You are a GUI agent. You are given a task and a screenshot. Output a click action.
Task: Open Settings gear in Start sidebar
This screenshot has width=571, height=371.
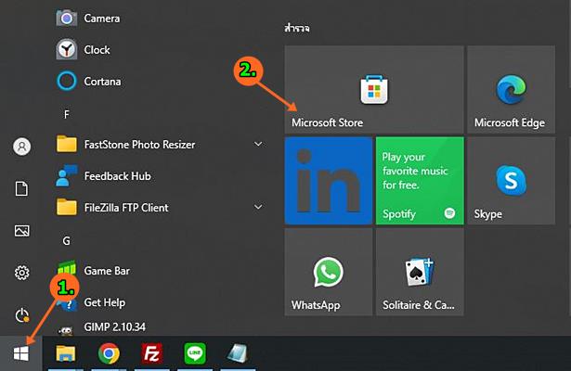(22, 273)
